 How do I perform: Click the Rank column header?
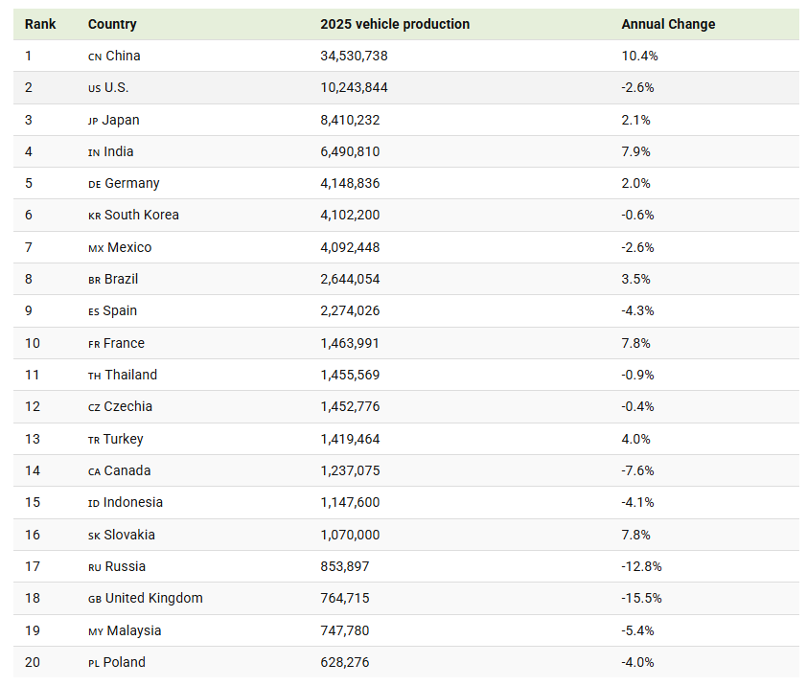pos(40,24)
